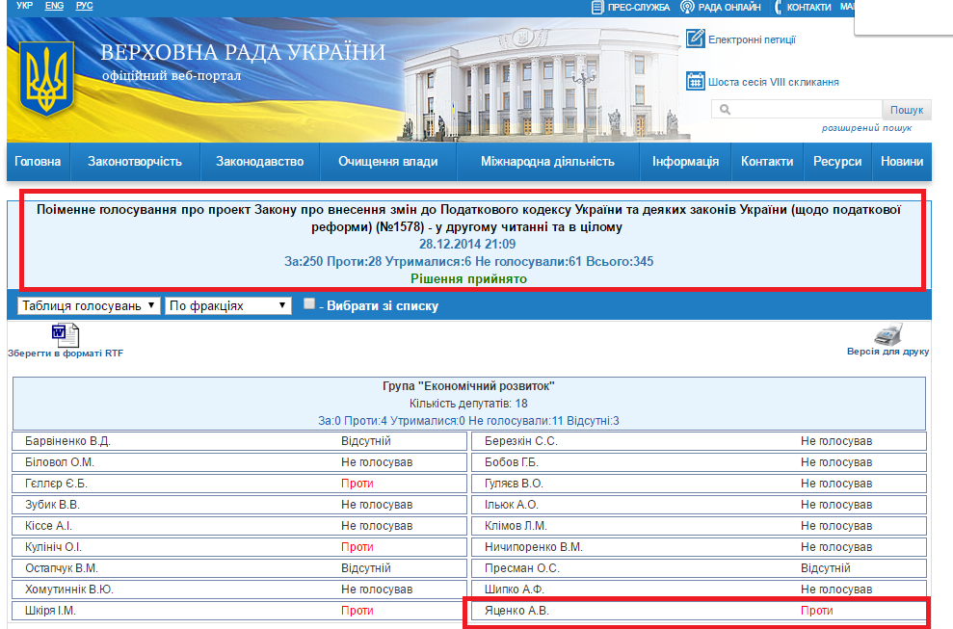Switch language to РУС
953x629 pixels.
84,6
